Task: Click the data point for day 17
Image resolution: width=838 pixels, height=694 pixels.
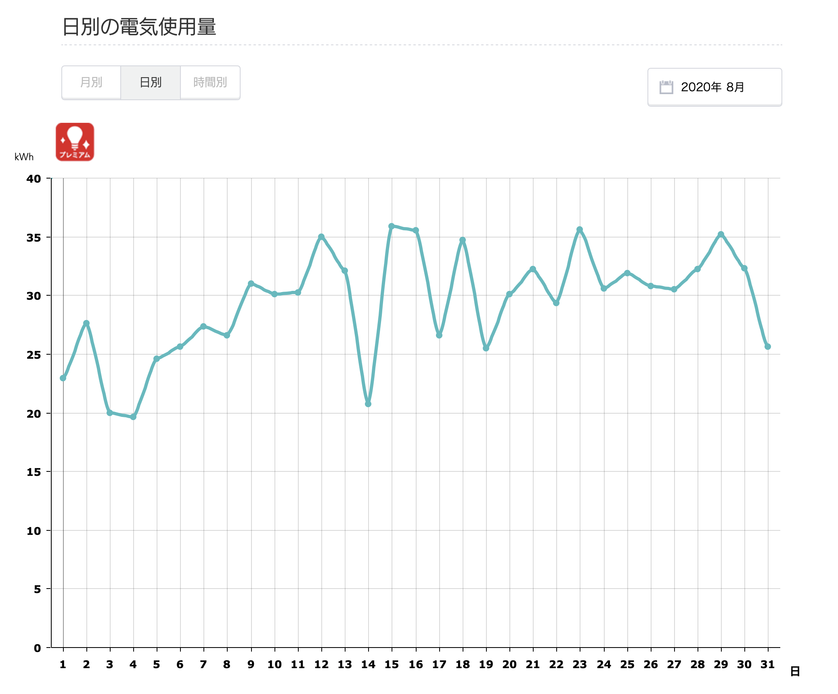Action: pos(439,335)
